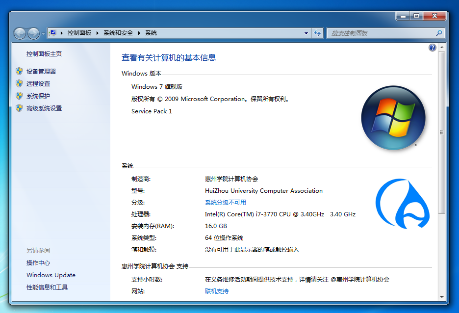
Task: Click the 系统分级不可用 rating link
Action: (226, 203)
